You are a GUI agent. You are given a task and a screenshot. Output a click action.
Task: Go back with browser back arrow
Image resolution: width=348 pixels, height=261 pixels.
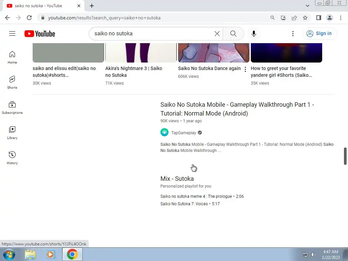7,18
